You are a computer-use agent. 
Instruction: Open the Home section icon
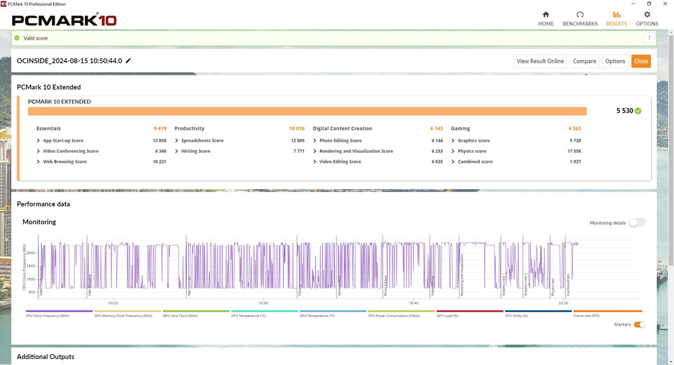point(545,14)
